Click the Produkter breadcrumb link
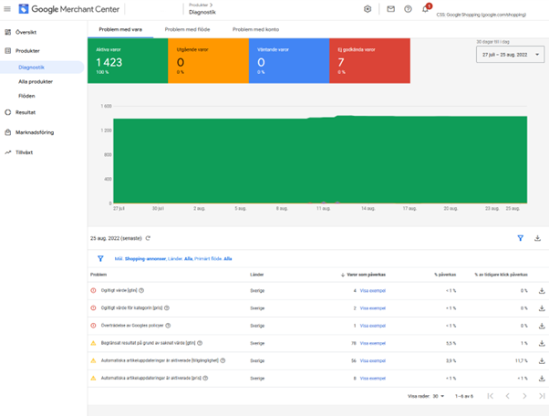This screenshot has height=416, width=549. point(199,5)
